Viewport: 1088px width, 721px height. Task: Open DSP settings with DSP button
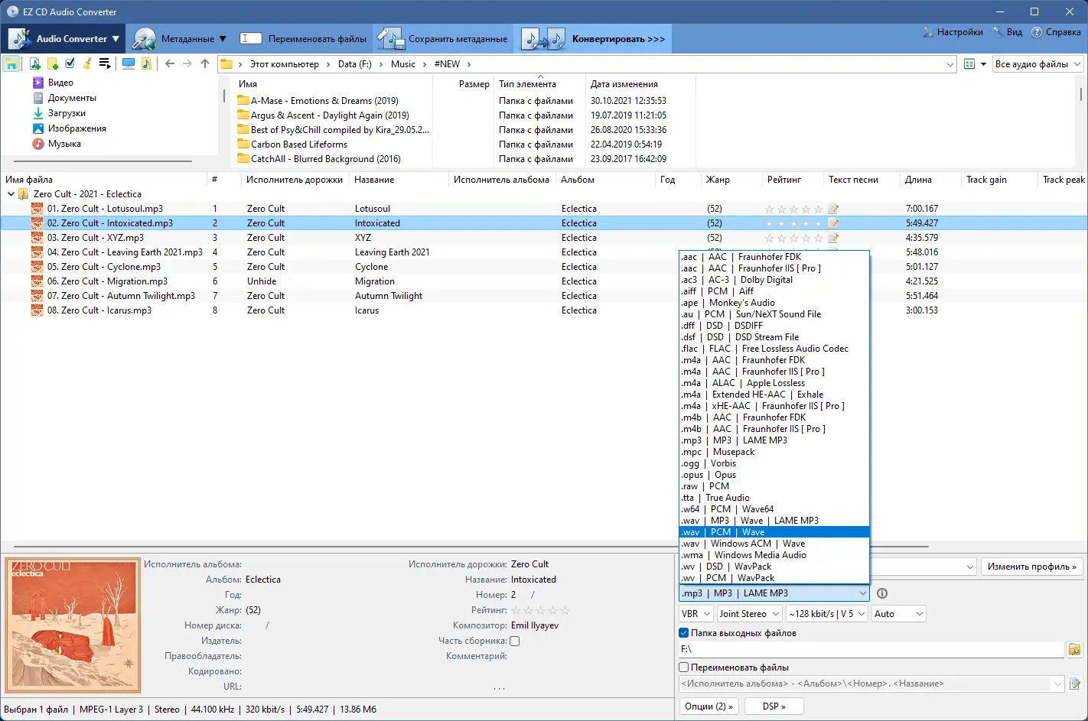pyautogui.click(x=774, y=706)
